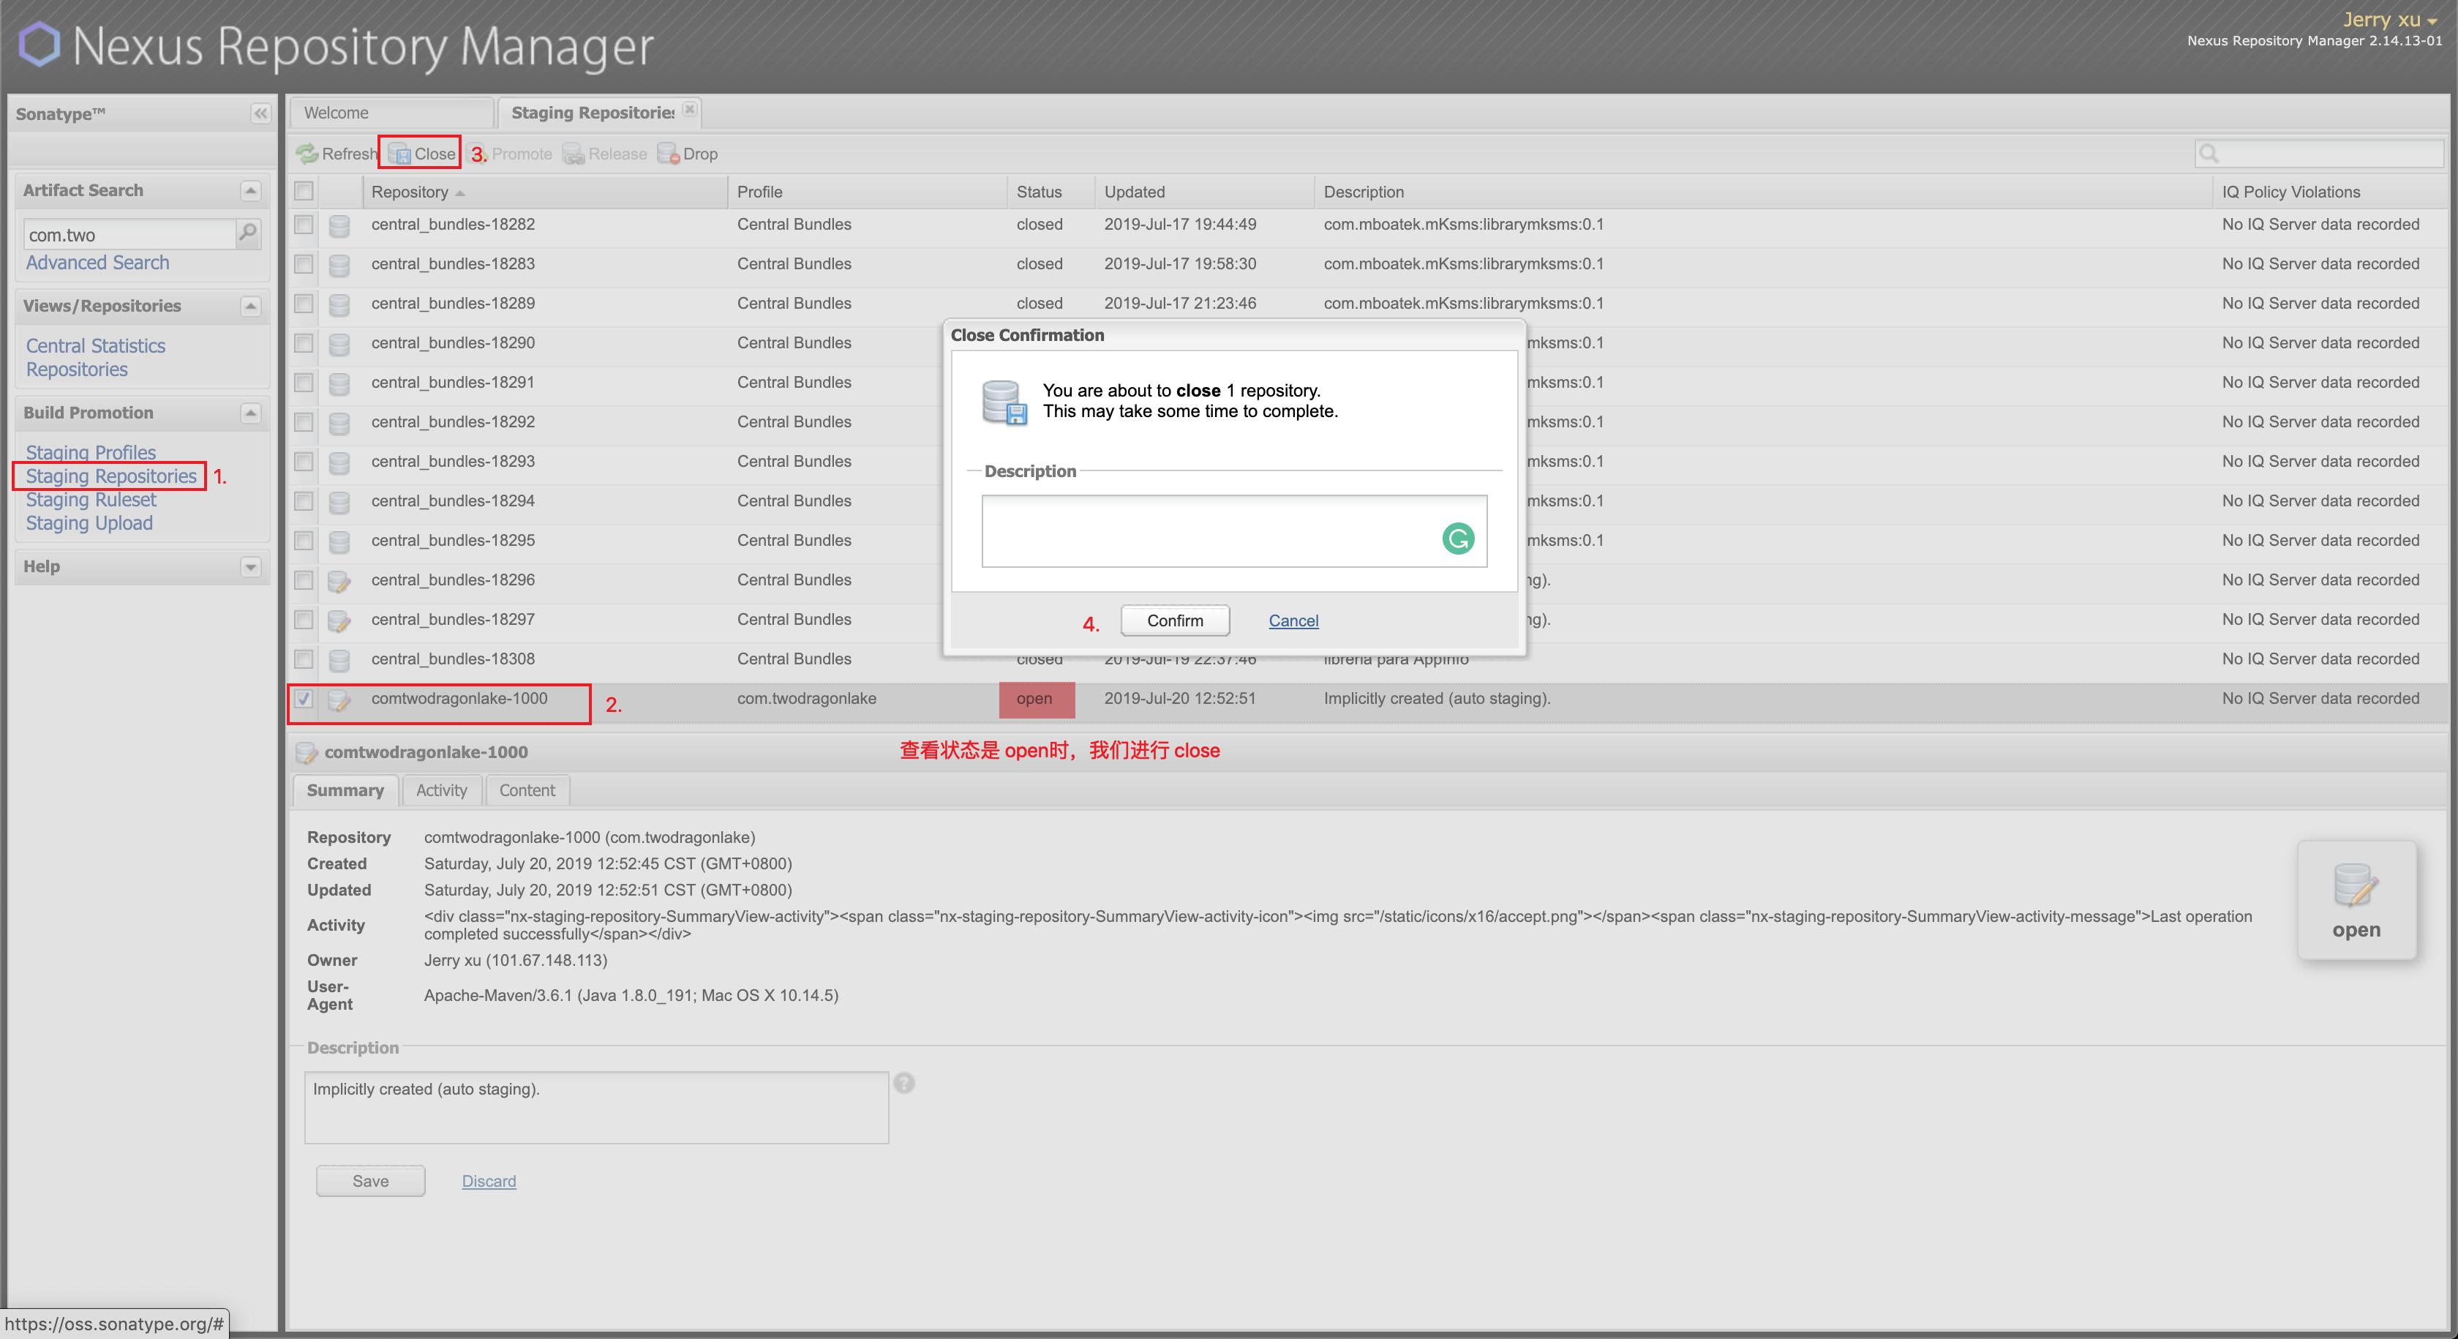
Task: Click the filter search magnifier icon in toolbar
Action: 2208,154
